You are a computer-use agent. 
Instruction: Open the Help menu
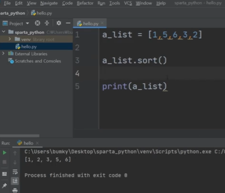pos(161,3)
